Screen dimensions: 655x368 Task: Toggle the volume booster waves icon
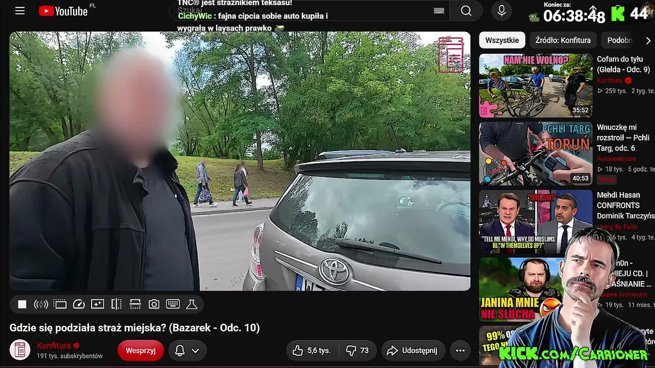(x=41, y=305)
